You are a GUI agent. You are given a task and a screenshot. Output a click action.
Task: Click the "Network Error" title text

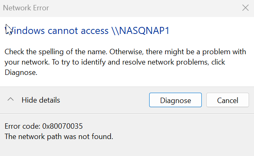pyautogui.click(x=26, y=8)
